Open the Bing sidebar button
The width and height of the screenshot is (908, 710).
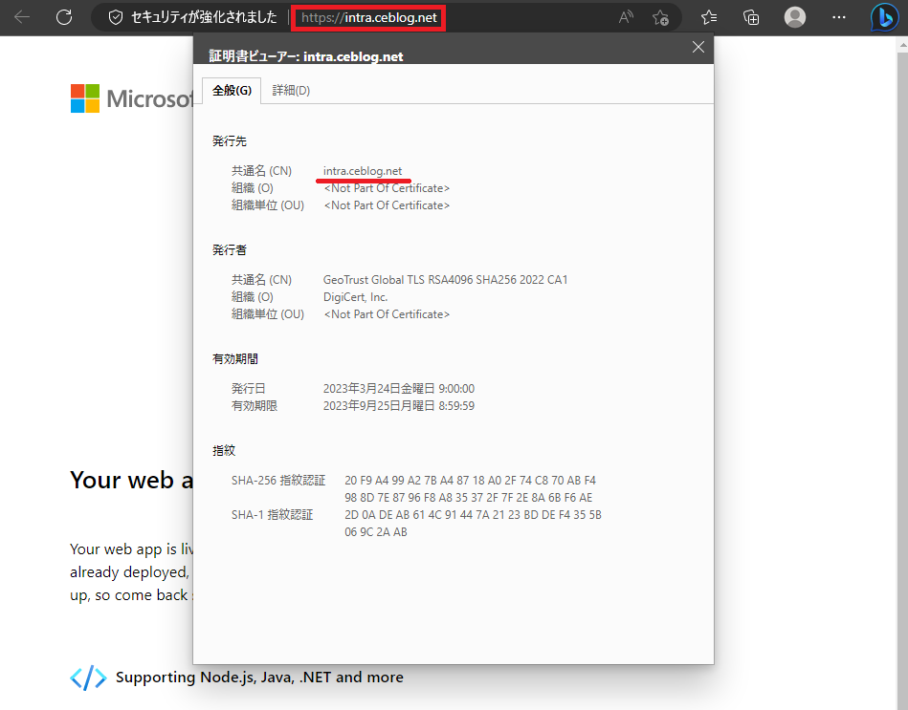pyautogui.click(x=884, y=18)
